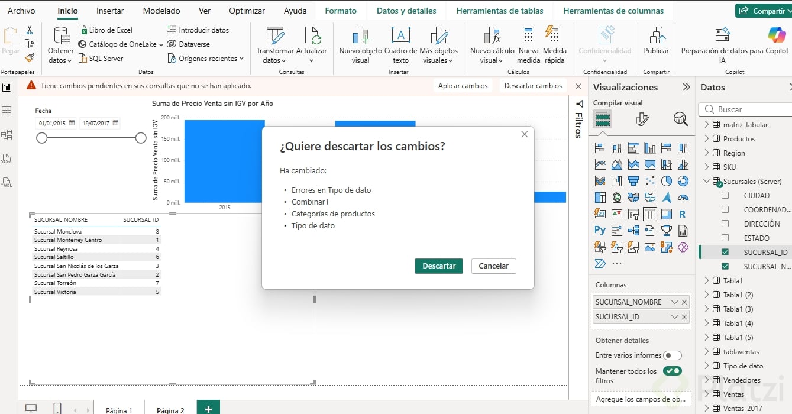Toggle Entre varios informes switch
This screenshot has height=414, width=792.
tap(673, 355)
